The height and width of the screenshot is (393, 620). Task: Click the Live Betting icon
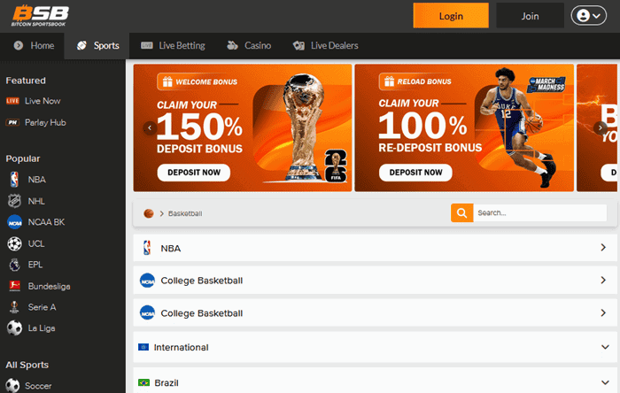pyautogui.click(x=147, y=45)
